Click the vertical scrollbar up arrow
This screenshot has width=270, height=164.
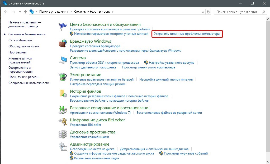tap(268, 18)
